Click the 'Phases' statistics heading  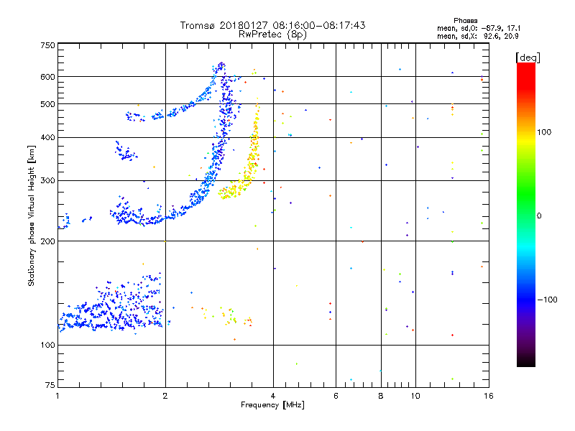pyautogui.click(x=465, y=21)
